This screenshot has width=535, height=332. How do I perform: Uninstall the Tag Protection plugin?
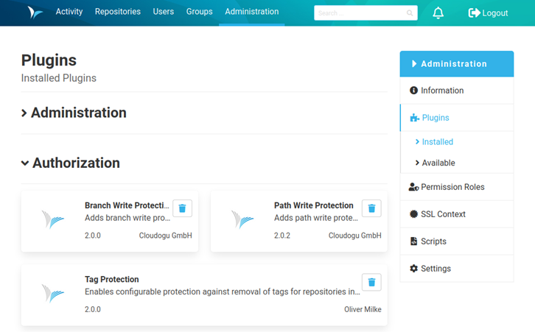click(371, 282)
